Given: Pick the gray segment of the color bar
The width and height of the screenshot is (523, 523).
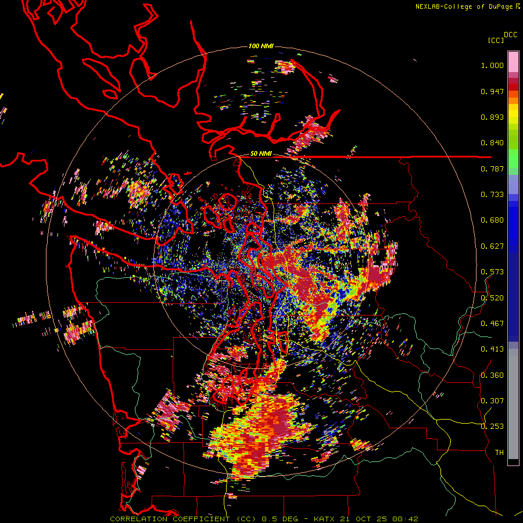Looking at the screenshot, I should click(513, 404).
